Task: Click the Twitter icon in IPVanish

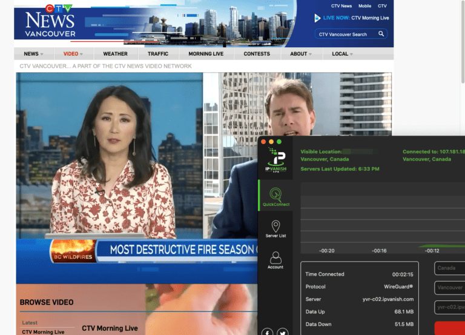Action: pyautogui.click(x=283, y=333)
